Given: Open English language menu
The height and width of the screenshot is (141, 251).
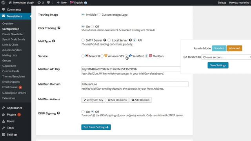Looking at the screenshot, I should pos(78,3).
